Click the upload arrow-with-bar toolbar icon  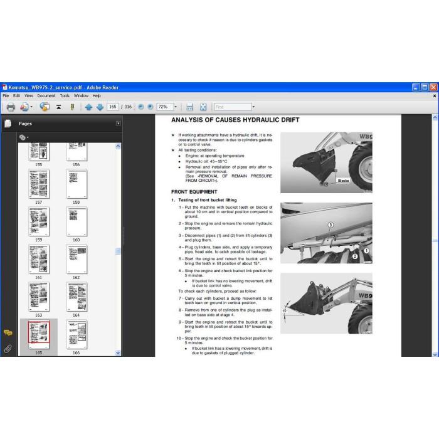58,107
